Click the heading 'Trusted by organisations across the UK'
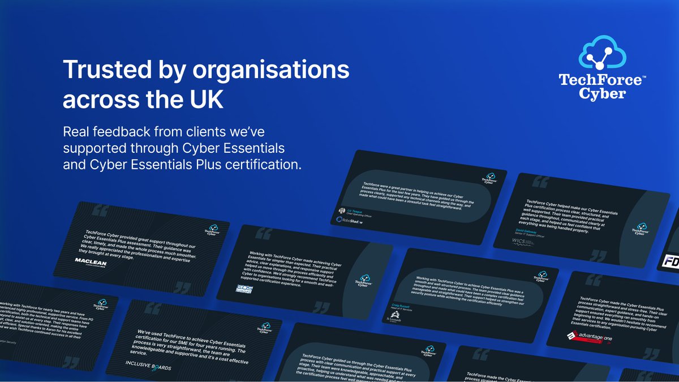Viewport: 679px width, 382px height. pyautogui.click(x=205, y=84)
